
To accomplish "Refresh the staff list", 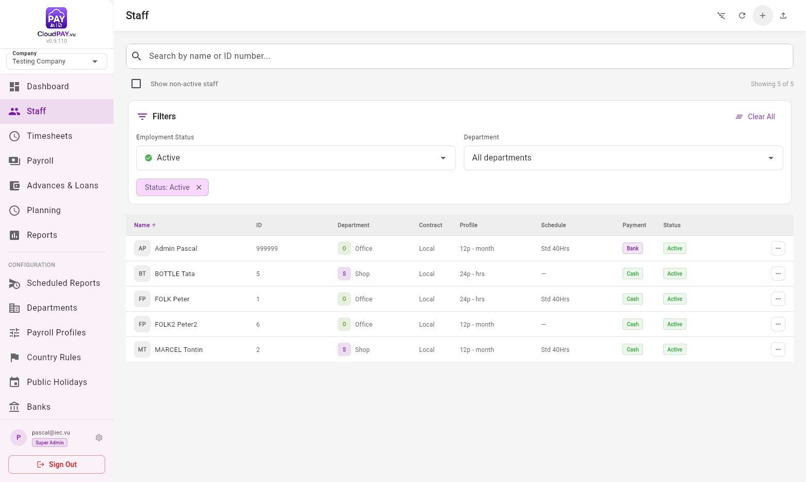I will click(742, 15).
